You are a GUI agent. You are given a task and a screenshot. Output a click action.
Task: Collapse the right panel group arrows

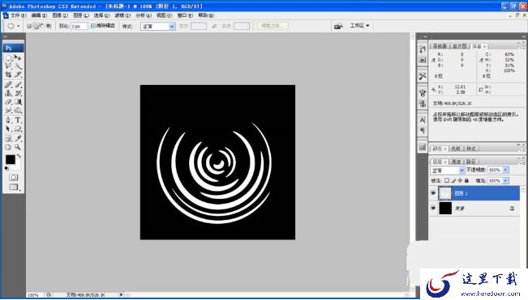click(x=524, y=36)
